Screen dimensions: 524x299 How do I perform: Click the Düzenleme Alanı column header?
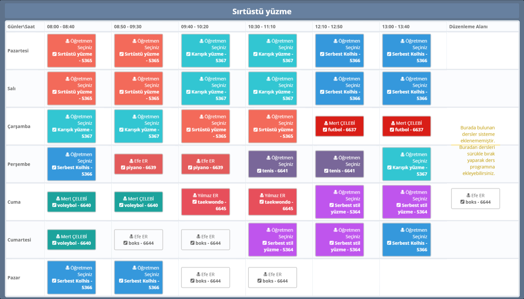tap(468, 27)
